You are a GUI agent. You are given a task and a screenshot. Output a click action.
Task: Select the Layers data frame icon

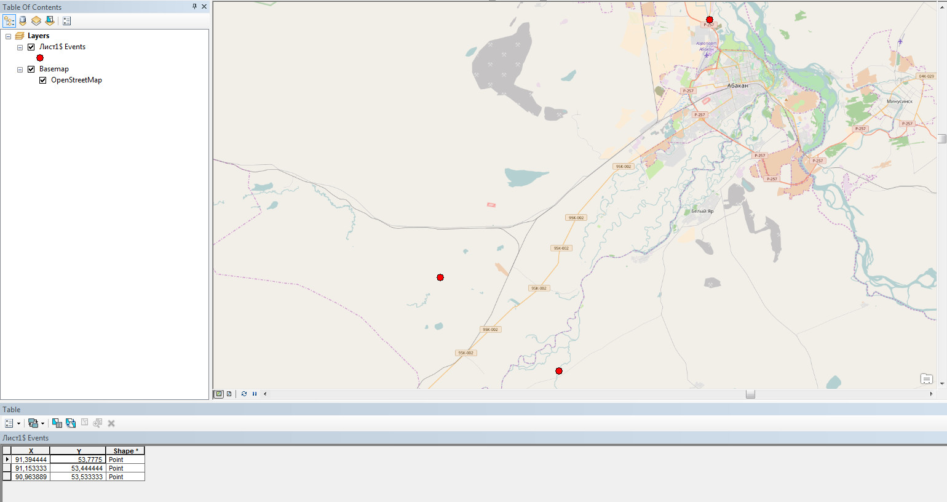[x=20, y=36]
